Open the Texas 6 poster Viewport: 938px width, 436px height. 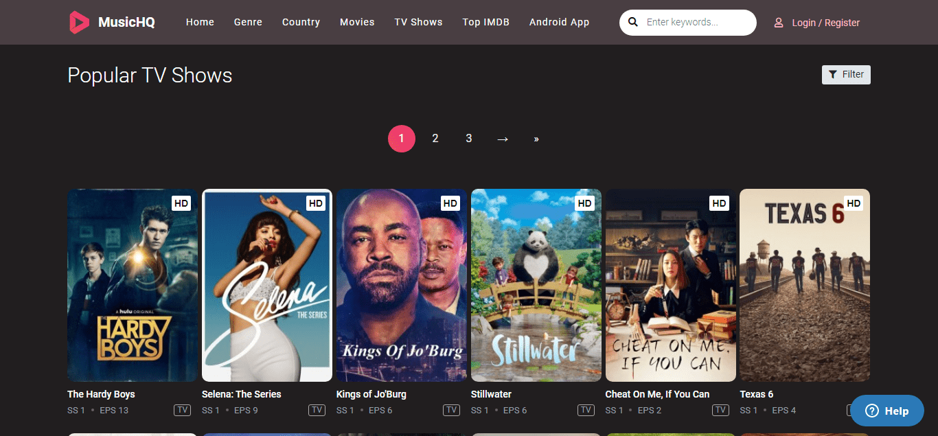(x=805, y=285)
